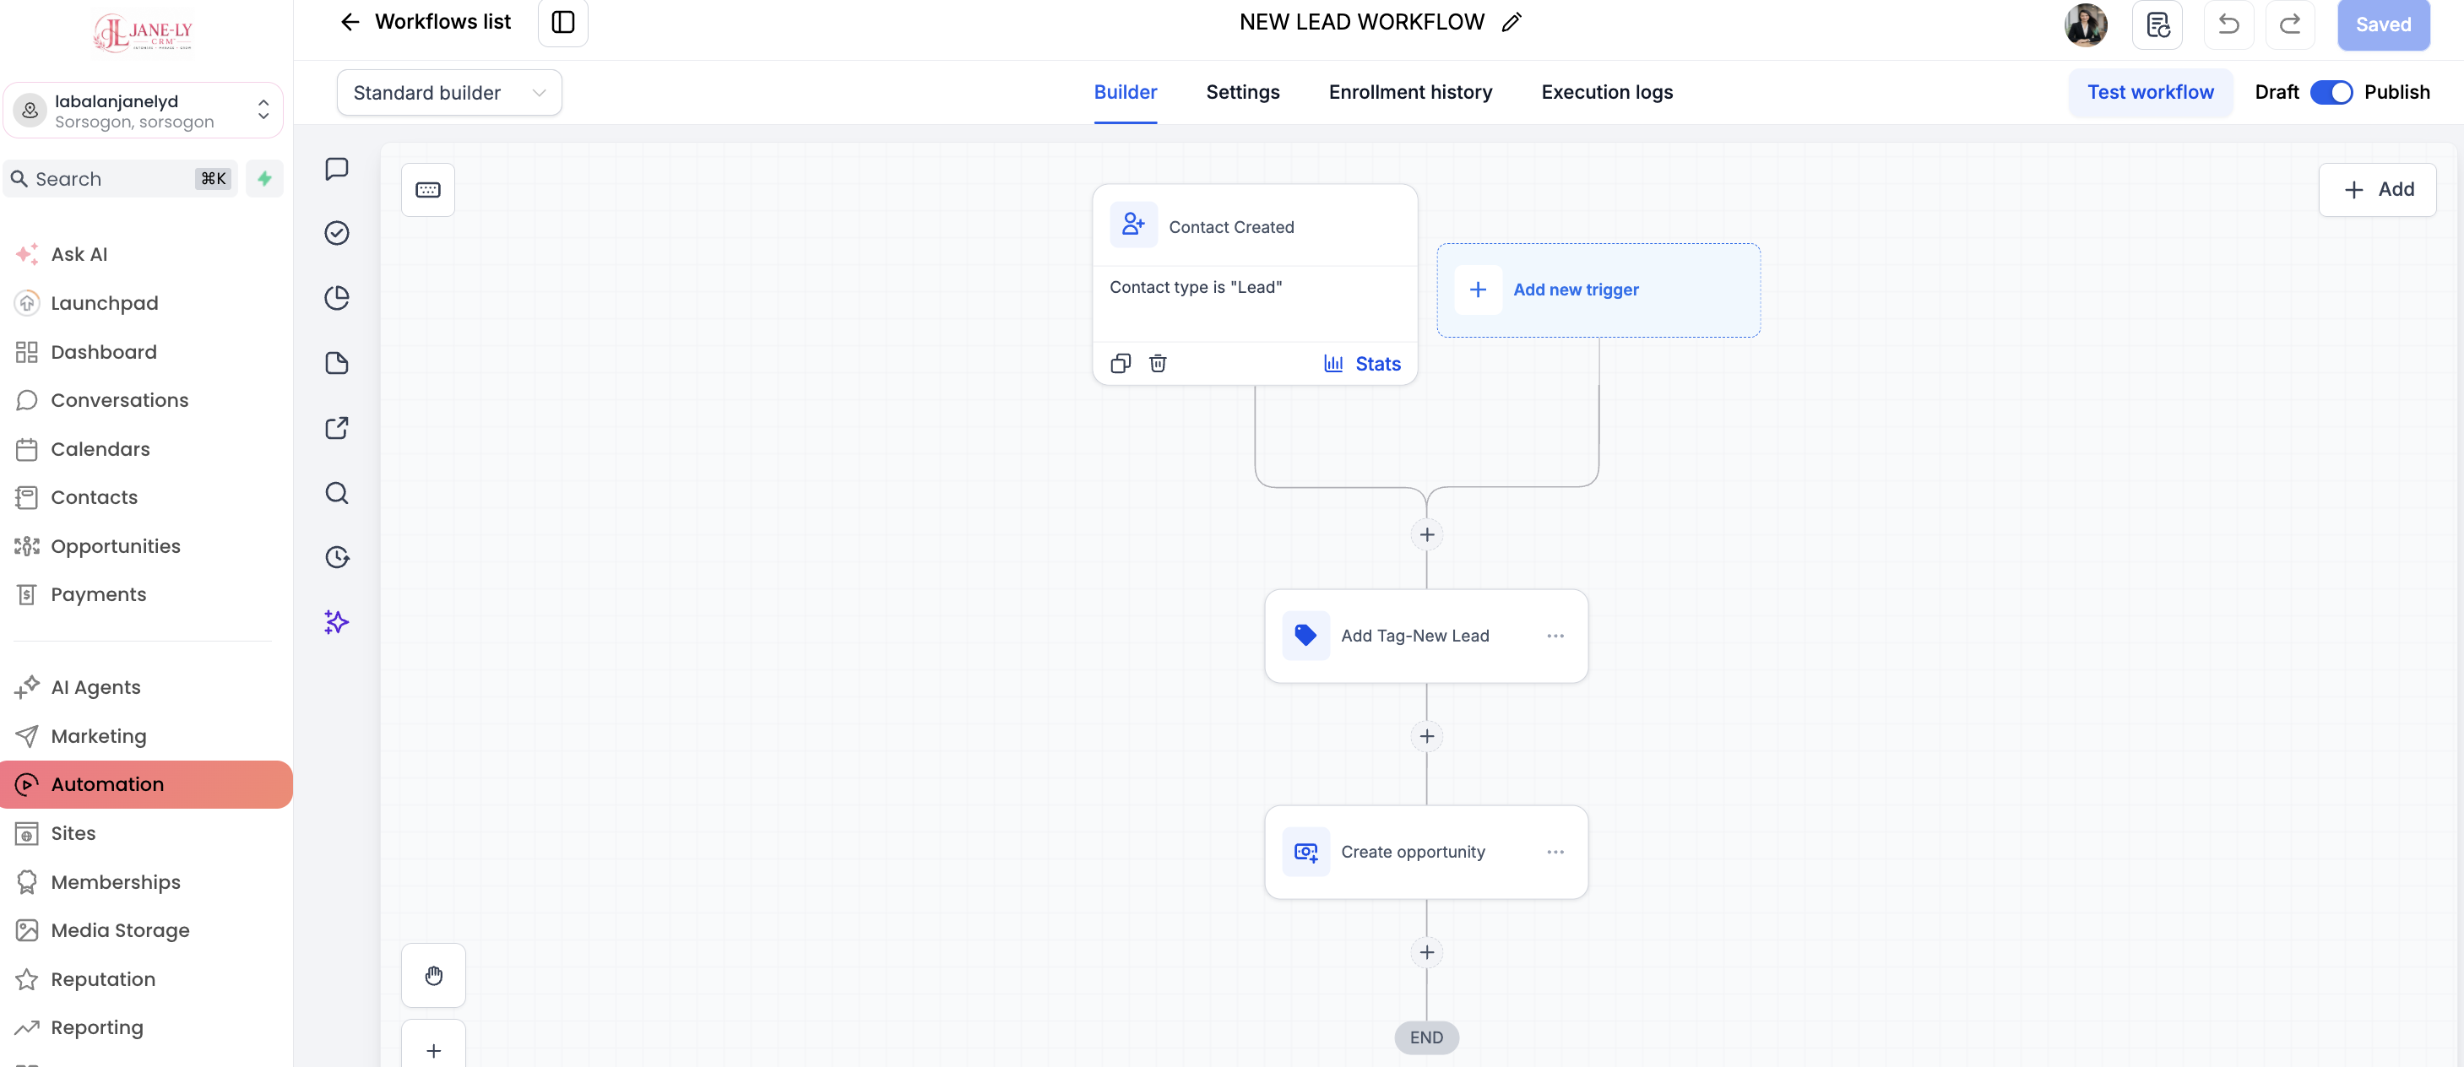Open Automation in the sidebar
Viewport: 2464px width, 1067px height.
coord(146,785)
